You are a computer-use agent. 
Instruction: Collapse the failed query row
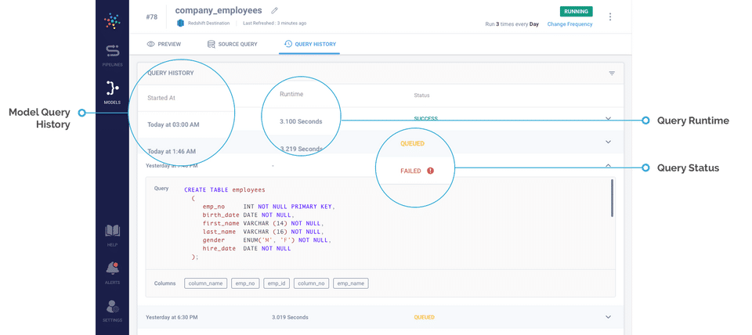pos(608,165)
